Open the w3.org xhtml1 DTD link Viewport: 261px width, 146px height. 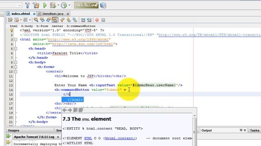click(x=210, y=35)
